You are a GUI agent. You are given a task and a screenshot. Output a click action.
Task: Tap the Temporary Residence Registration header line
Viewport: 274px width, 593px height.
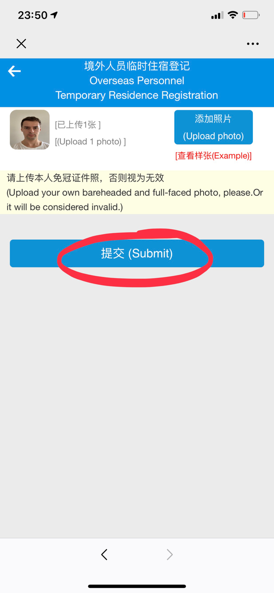coord(137,95)
